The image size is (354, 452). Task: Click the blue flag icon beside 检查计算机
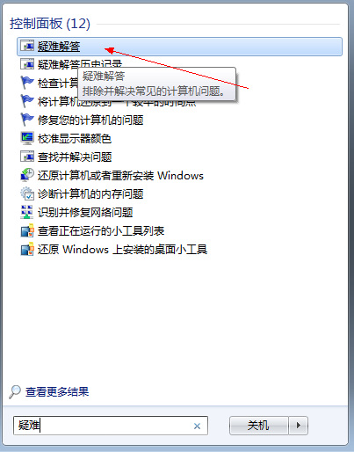point(27,83)
